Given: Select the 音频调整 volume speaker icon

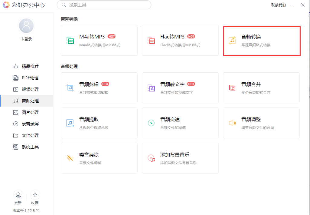Looking at the screenshot, I should 232,123.
